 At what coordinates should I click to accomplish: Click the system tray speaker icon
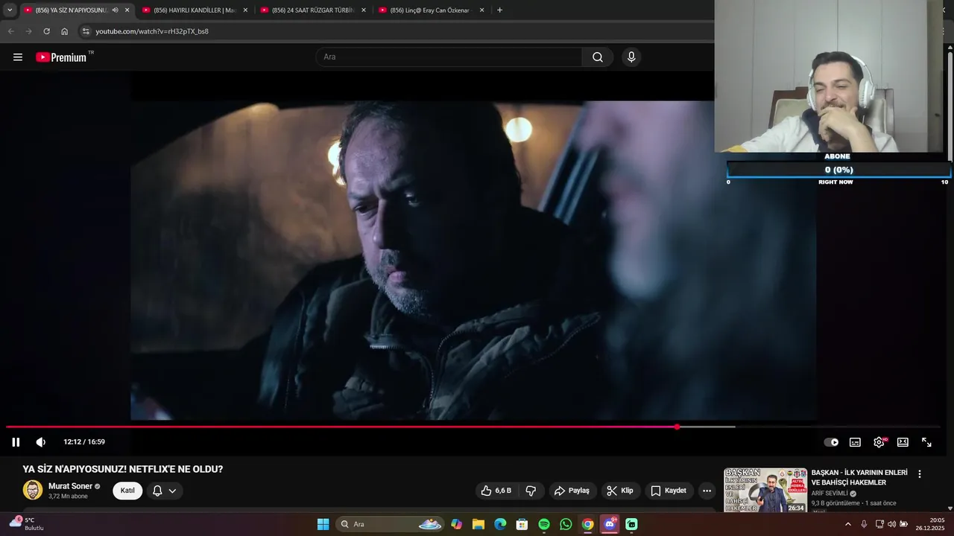(892, 524)
